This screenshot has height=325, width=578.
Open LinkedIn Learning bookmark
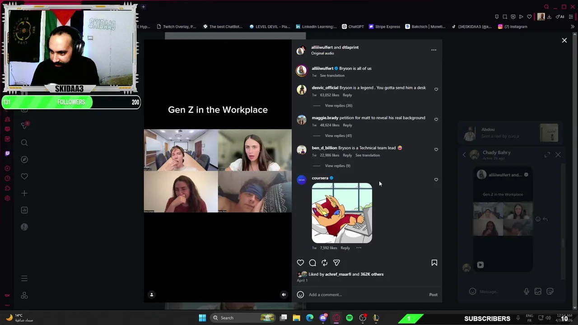(316, 27)
